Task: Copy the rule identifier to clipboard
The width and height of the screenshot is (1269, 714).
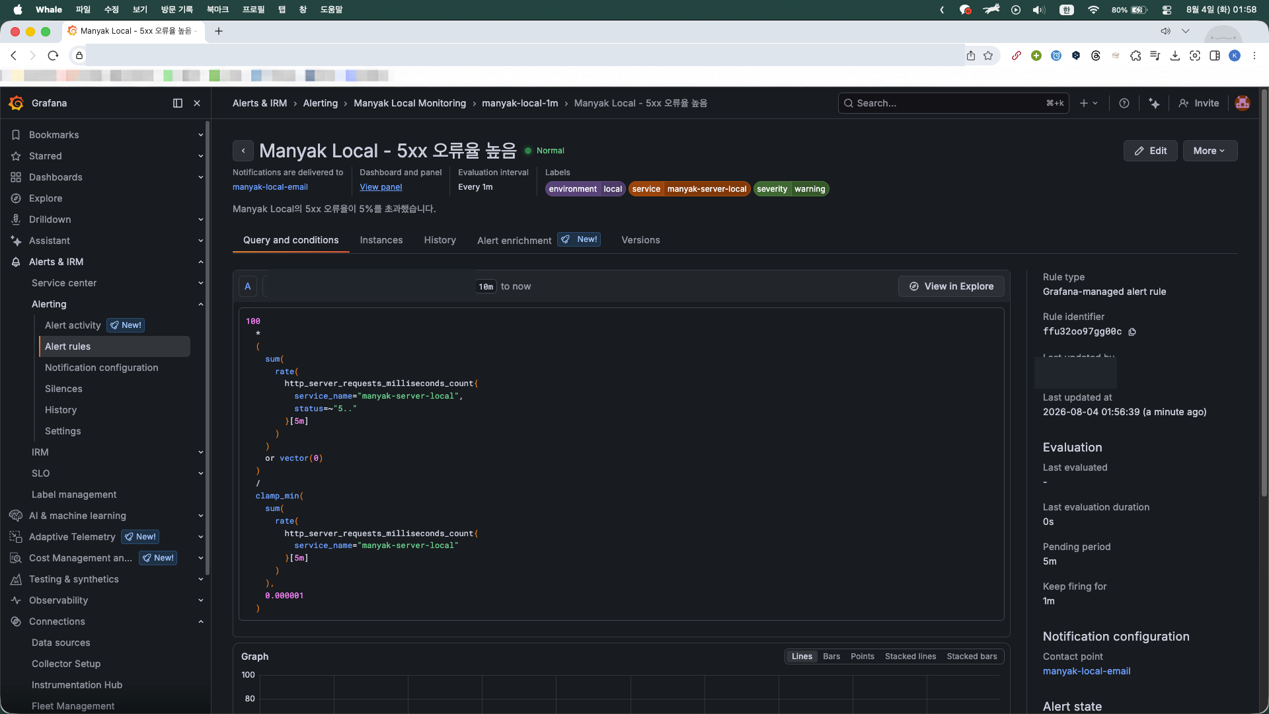Action: [1132, 332]
